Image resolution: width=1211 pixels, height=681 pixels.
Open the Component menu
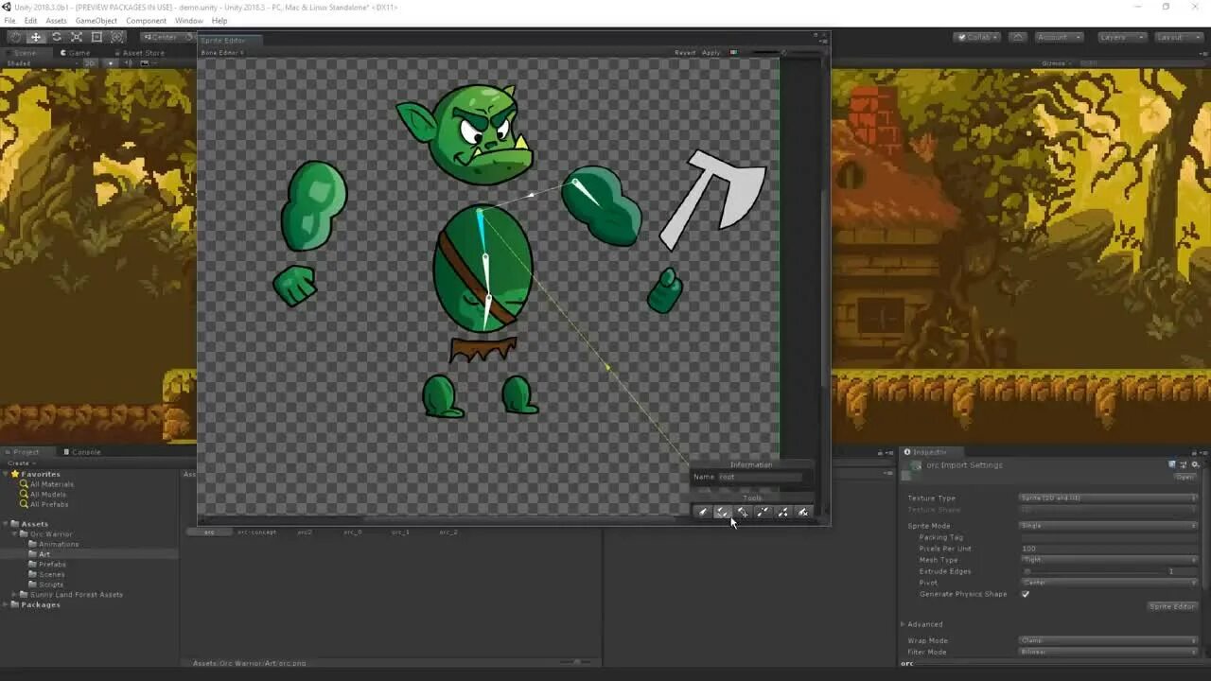pyautogui.click(x=146, y=21)
